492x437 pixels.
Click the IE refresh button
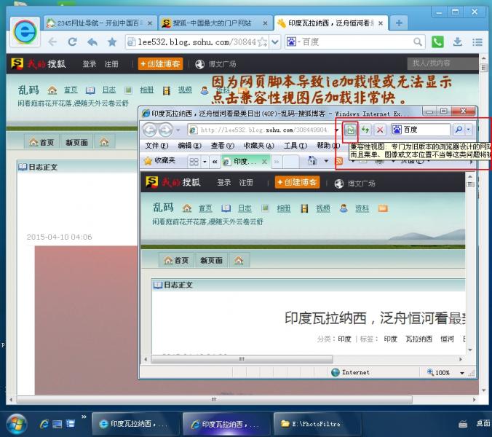pos(365,130)
